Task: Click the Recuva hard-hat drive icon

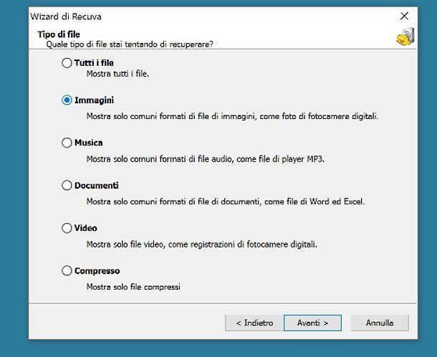Action: pos(405,37)
